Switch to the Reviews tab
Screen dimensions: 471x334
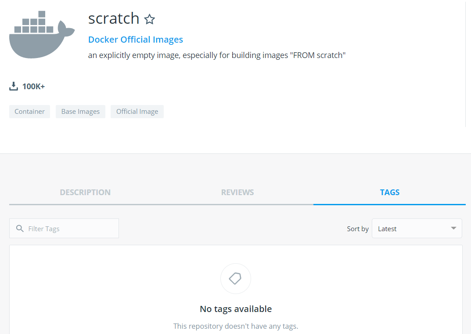point(237,192)
